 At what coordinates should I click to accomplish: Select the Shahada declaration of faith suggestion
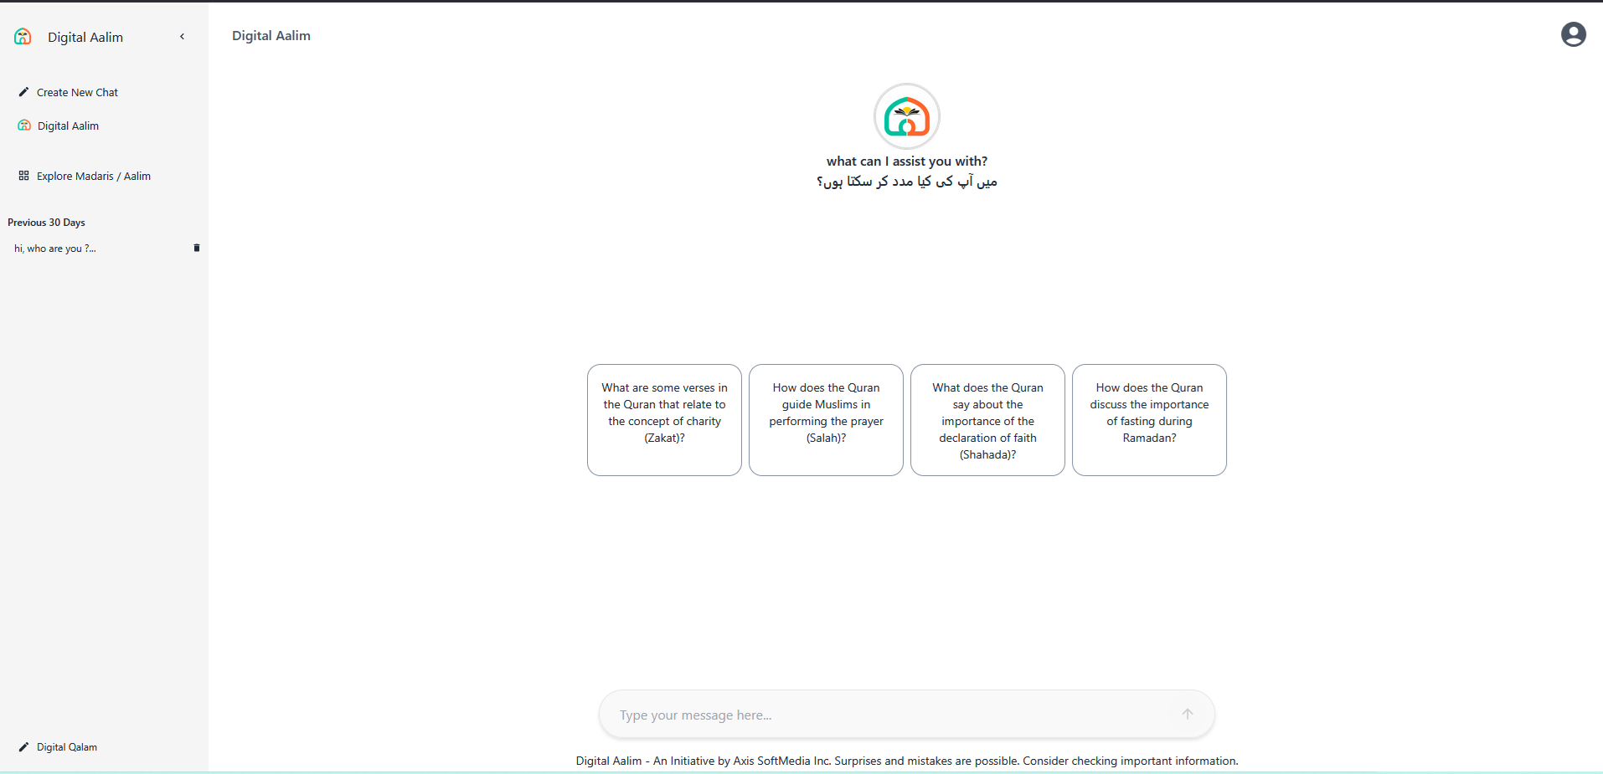987,420
